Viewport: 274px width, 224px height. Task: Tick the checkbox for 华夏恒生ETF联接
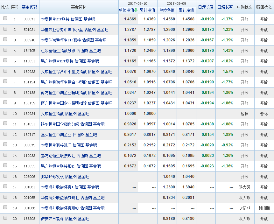pyautogui.click(x=5, y=18)
